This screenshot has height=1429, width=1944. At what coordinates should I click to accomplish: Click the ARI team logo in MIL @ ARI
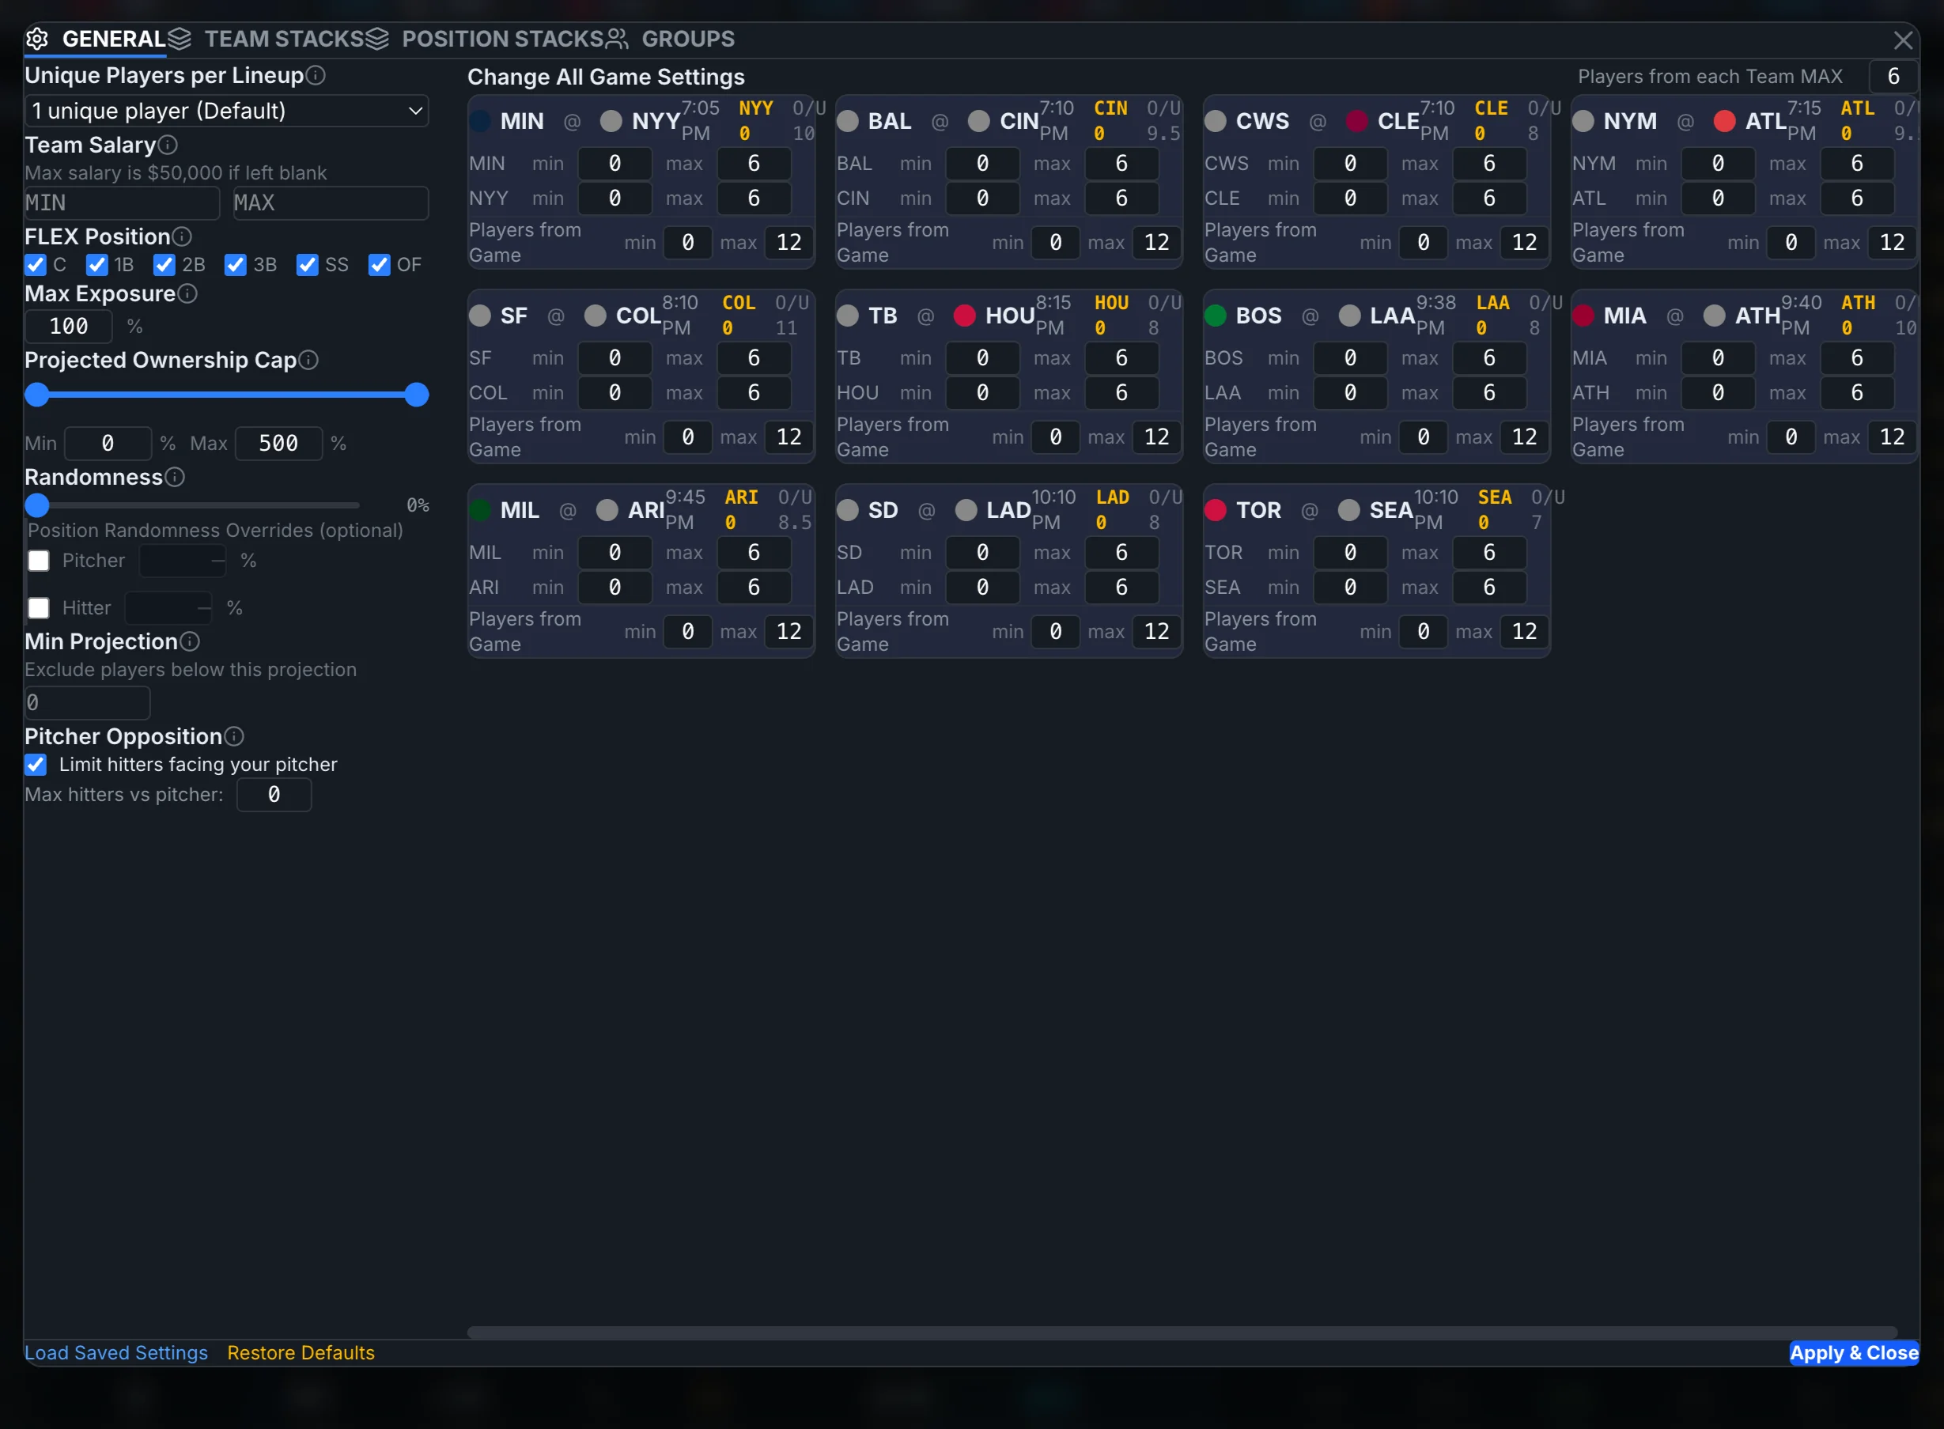pyautogui.click(x=607, y=510)
